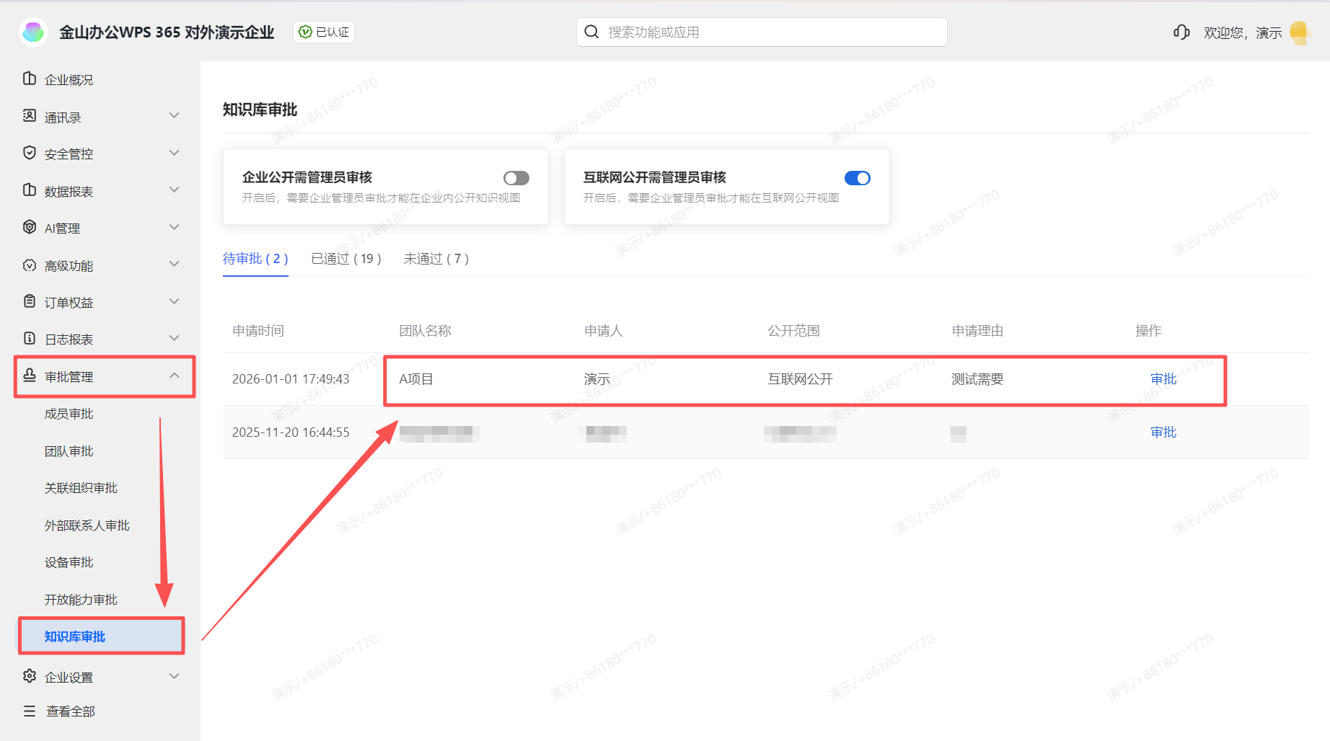The width and height of the screenshot is (1330, 741).
Task: Click the 演示 applicant cell
Action: (x=597, y=379)
